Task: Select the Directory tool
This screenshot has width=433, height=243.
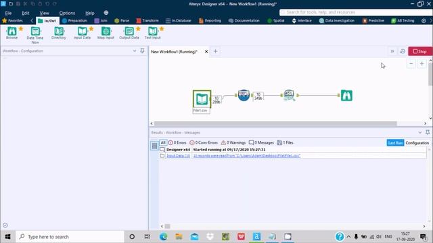Action: (x=59, y=33)
